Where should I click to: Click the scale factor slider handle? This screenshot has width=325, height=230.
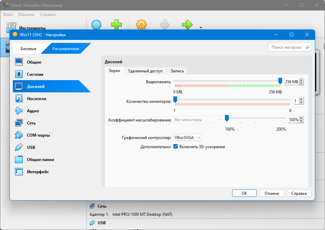(x=227, y=118)
